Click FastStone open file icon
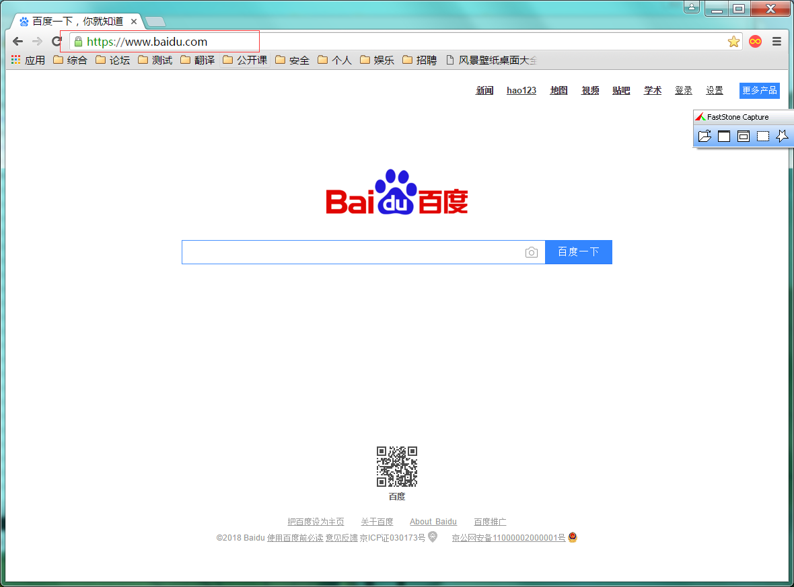Screen dimensions: 794x587 [x=705, y=136]
